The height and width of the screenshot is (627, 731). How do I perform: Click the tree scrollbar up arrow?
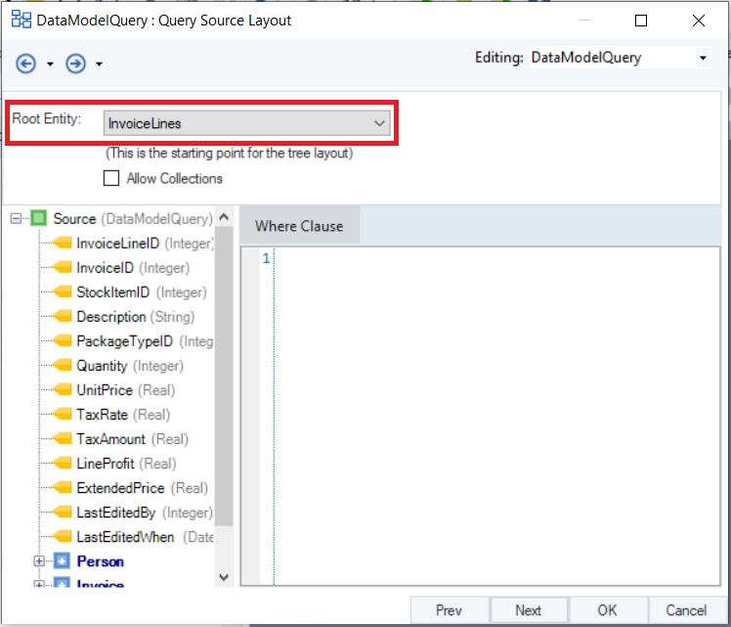(x=224, y=217)
